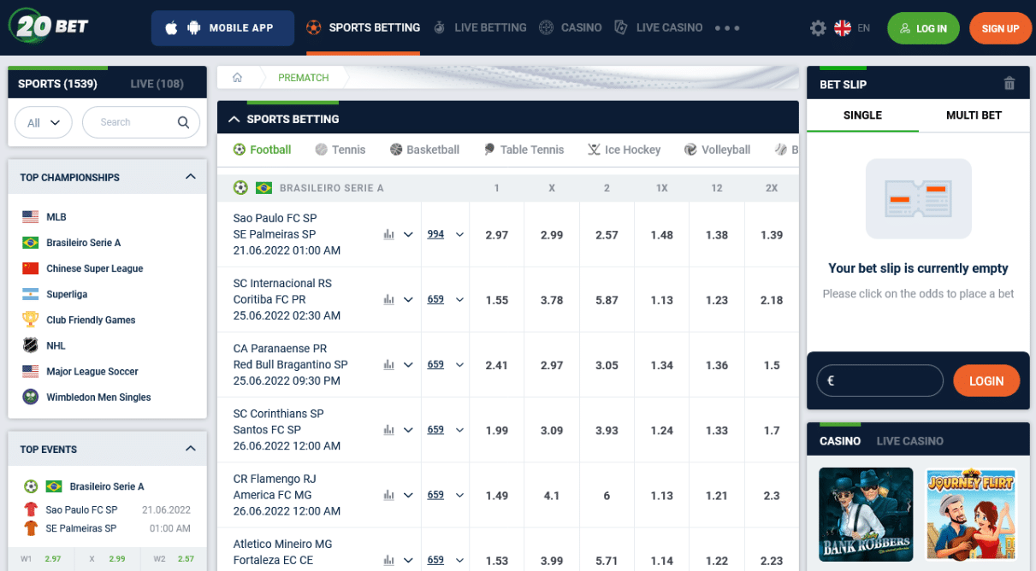
Task: Open statistics icon for SC Corinthians match
Action: coord(389,430)
